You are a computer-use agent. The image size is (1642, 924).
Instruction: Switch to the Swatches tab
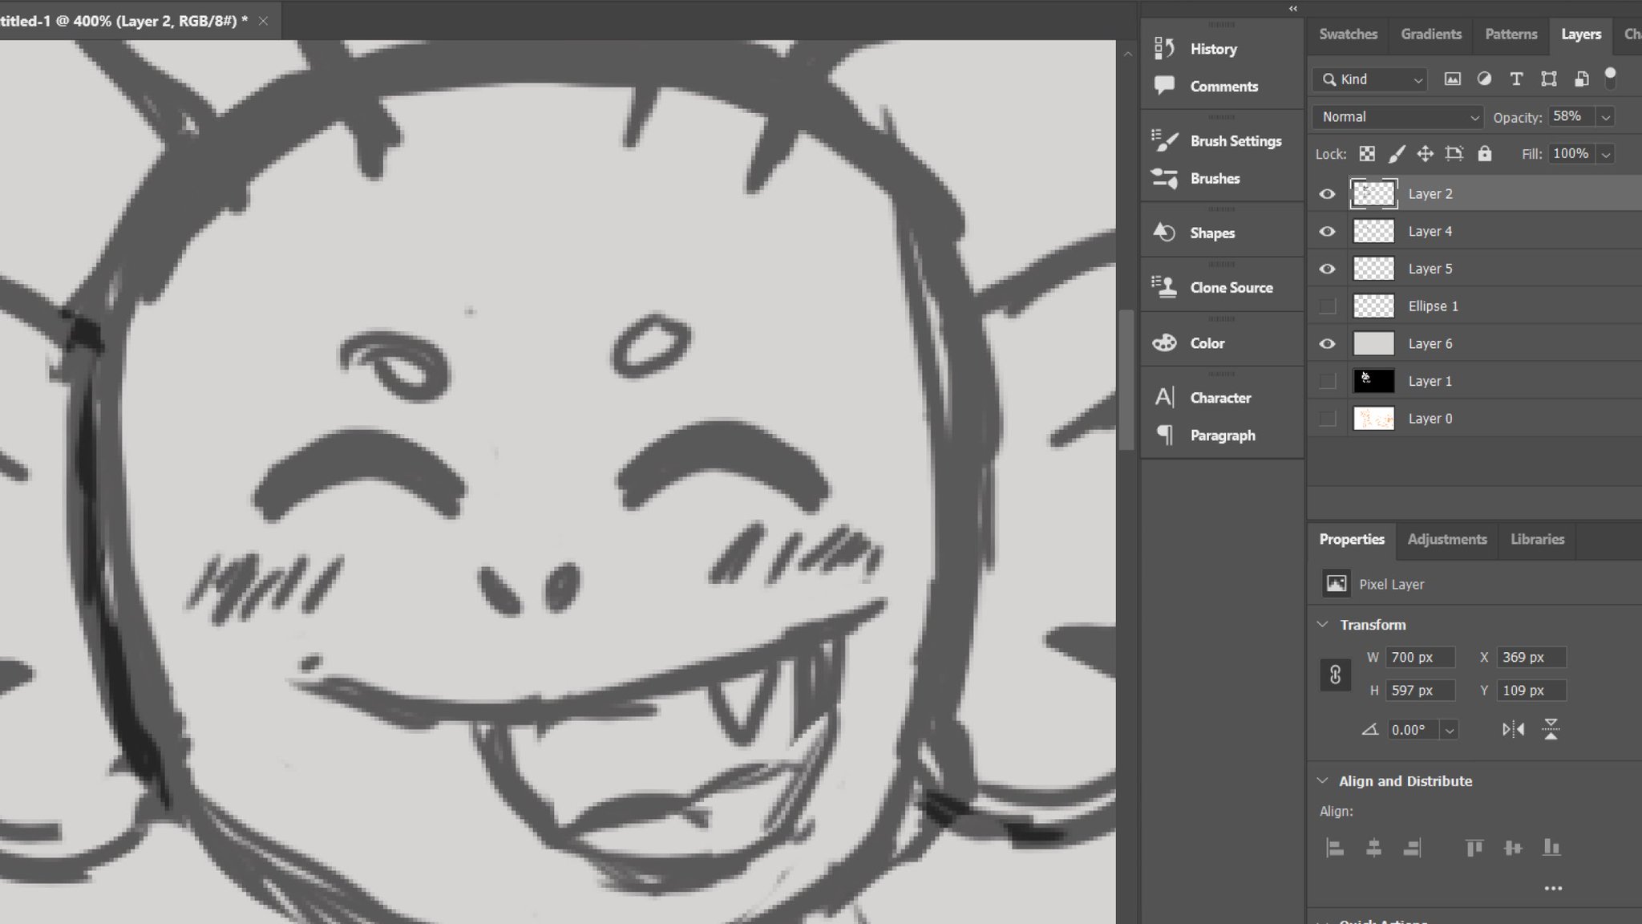pyautogui.click(x=1348, y=34)
